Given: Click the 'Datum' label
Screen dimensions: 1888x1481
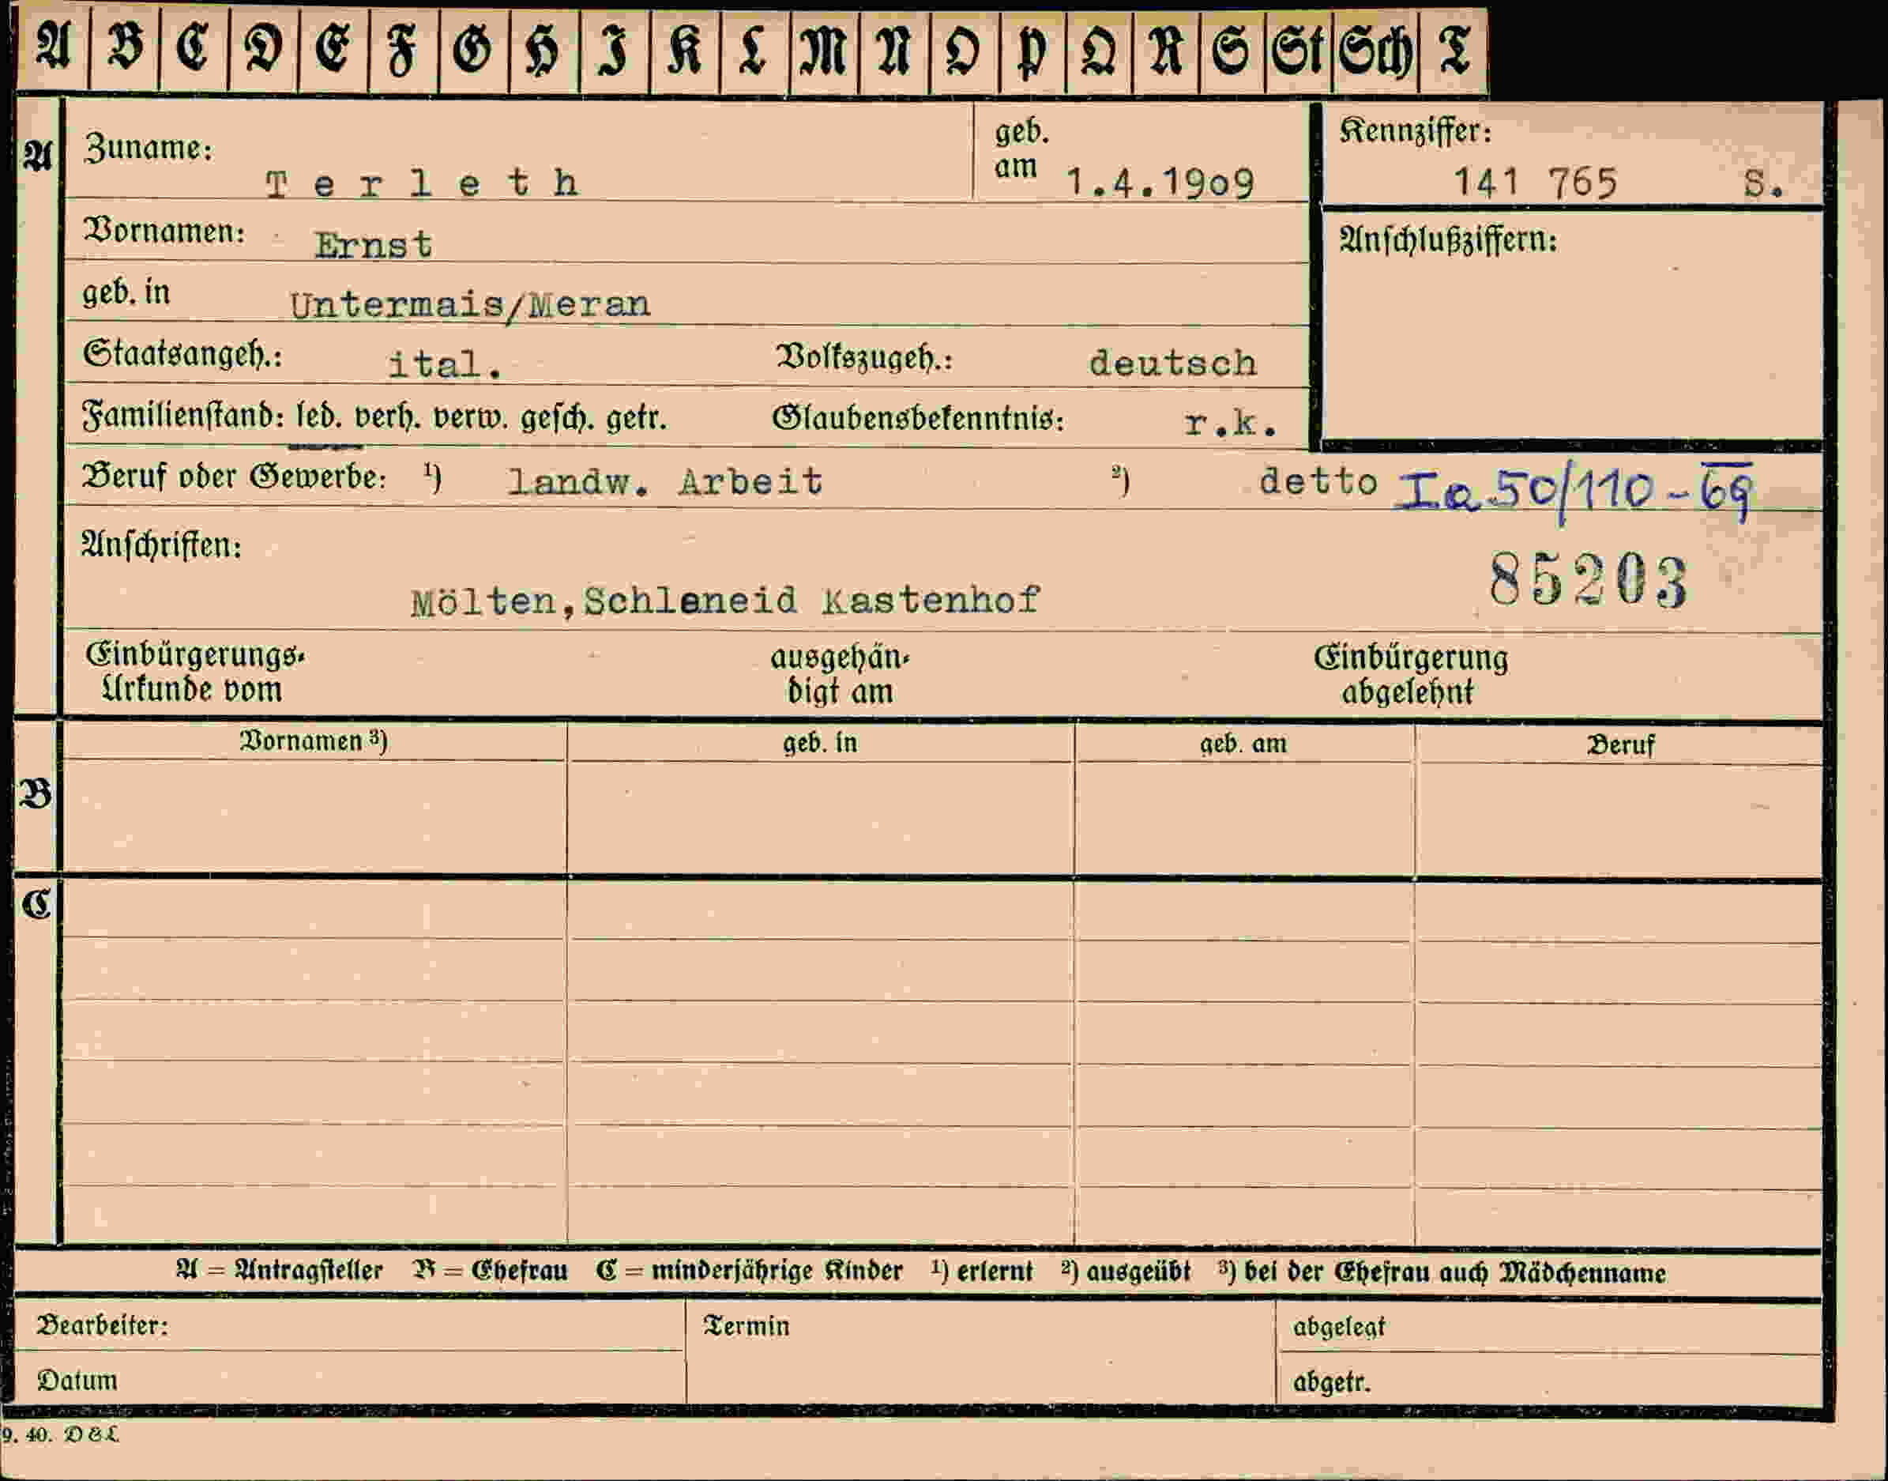Looking at the screenshot, I should click(77, 1380).
